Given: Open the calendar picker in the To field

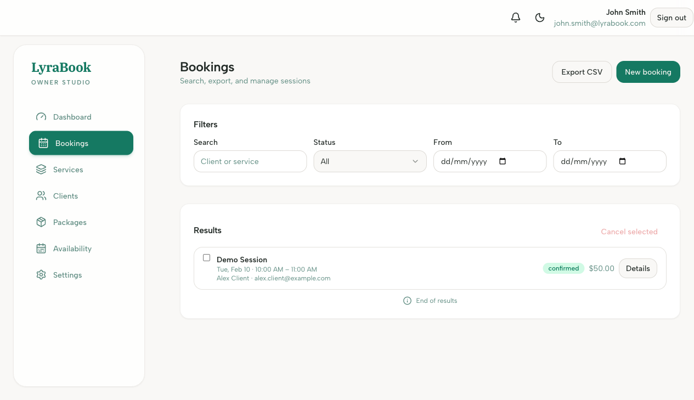Looking at the screenshot, I should point(622,161).
